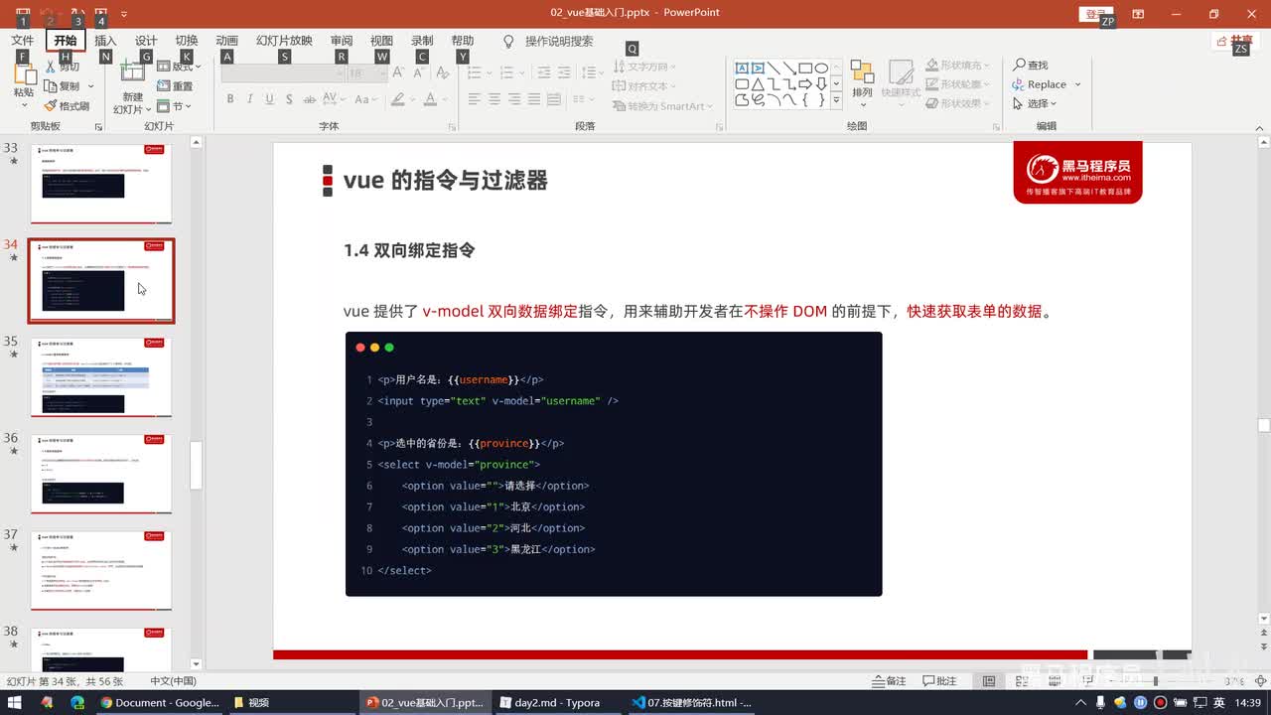Open VS Code 07.按键修饰符.html in taskbar

pos(691,702)
